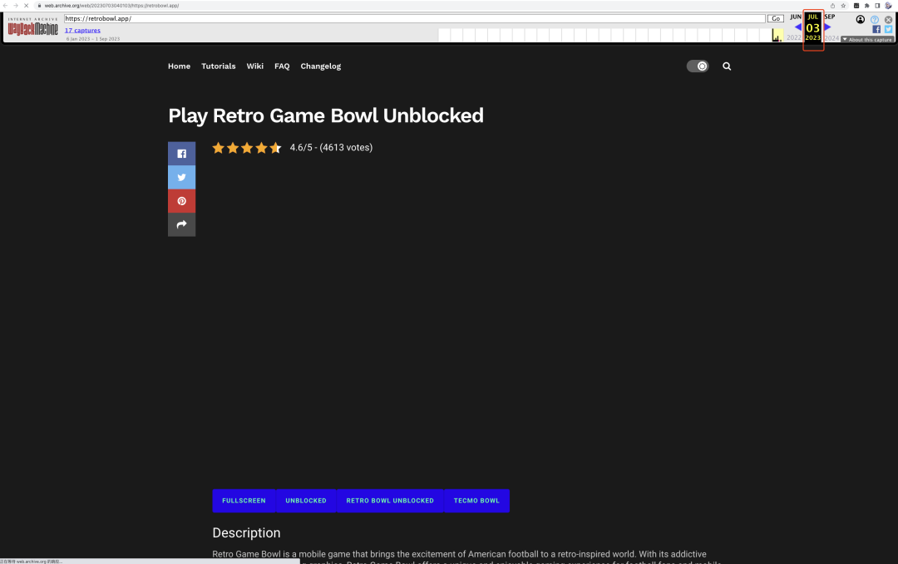Select SEP in Wayback date navigator
The height and width of the screenshot is (564, 898).
click(829, 17)
